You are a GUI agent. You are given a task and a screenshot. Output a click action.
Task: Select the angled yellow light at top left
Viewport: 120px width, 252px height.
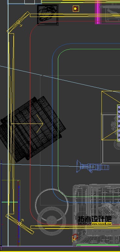[x=18, y=22]
